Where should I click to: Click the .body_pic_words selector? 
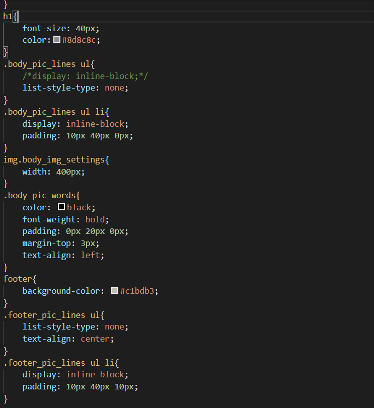tap(40, 195)
